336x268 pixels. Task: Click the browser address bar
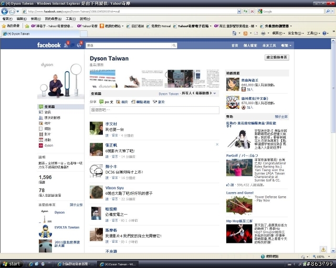click(130, 12)
